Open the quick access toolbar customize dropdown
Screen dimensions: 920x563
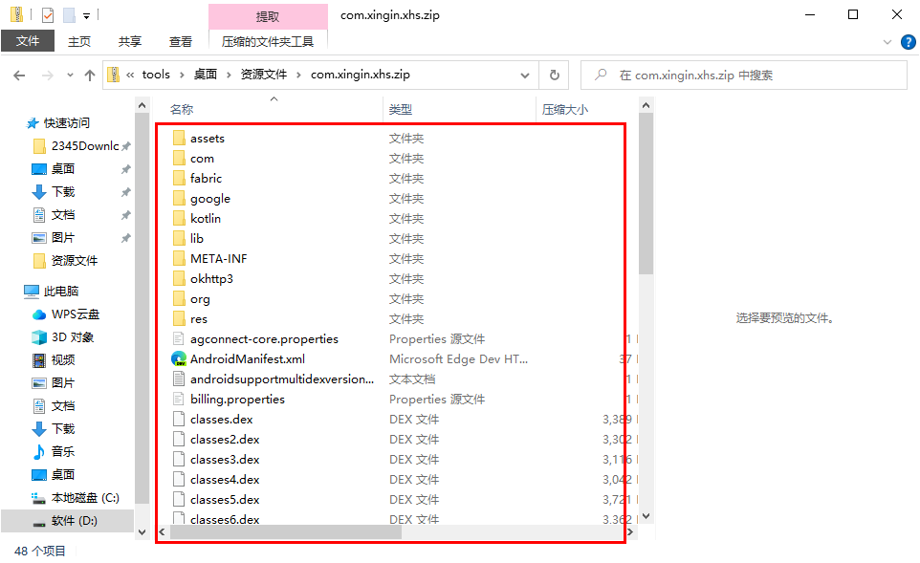coord(86,13)
